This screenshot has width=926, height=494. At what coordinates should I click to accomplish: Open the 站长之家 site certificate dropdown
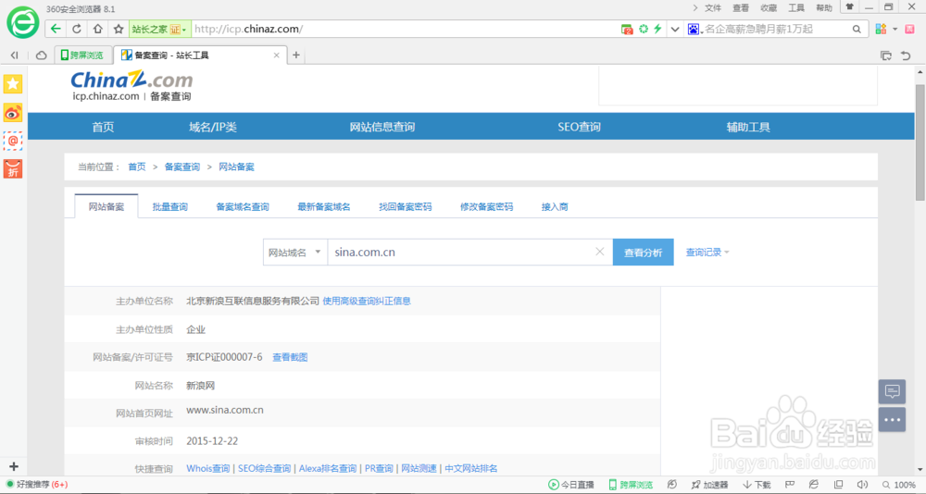click(159, 29)
